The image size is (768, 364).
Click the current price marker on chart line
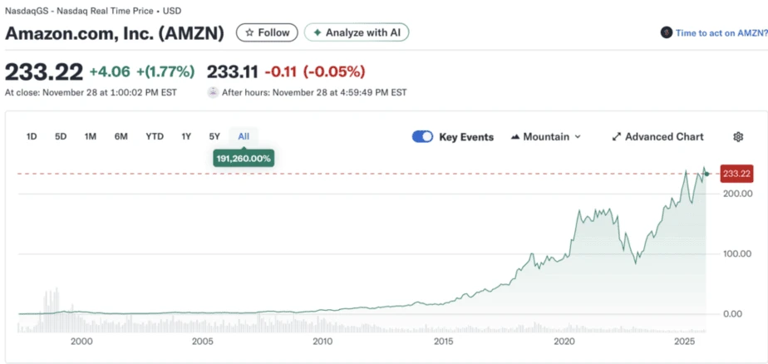coord(706,173)
